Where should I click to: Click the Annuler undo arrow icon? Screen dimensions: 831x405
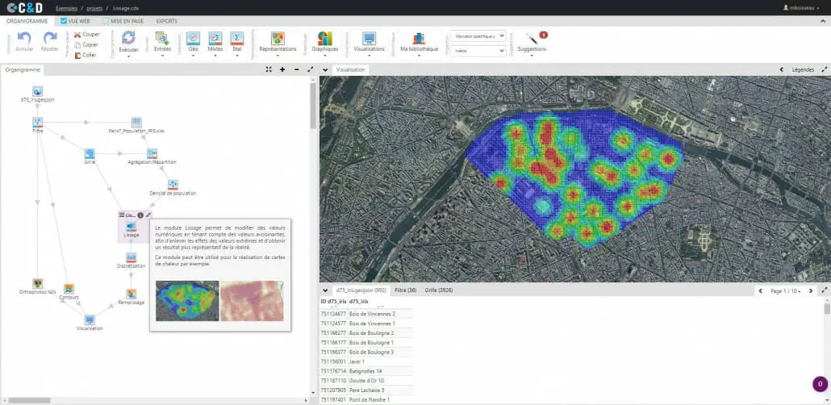(x=24, y=38)
